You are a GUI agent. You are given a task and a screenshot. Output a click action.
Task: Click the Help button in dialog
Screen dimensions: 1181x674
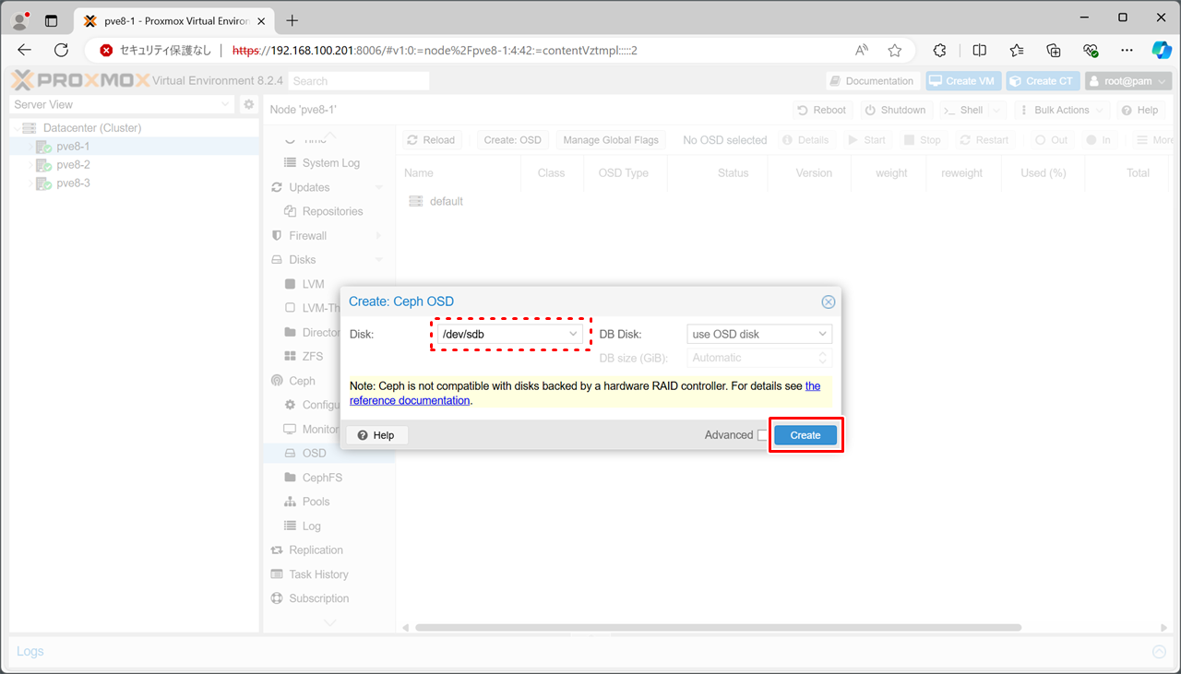[376, 435]
